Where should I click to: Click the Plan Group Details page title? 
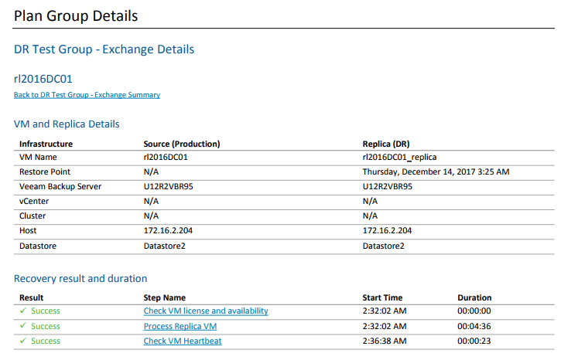(x=76, y=15)
